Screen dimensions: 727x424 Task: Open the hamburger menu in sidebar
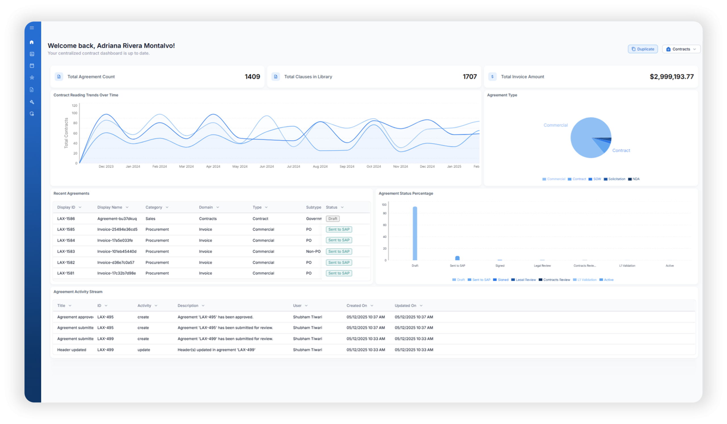coord(32,28)
